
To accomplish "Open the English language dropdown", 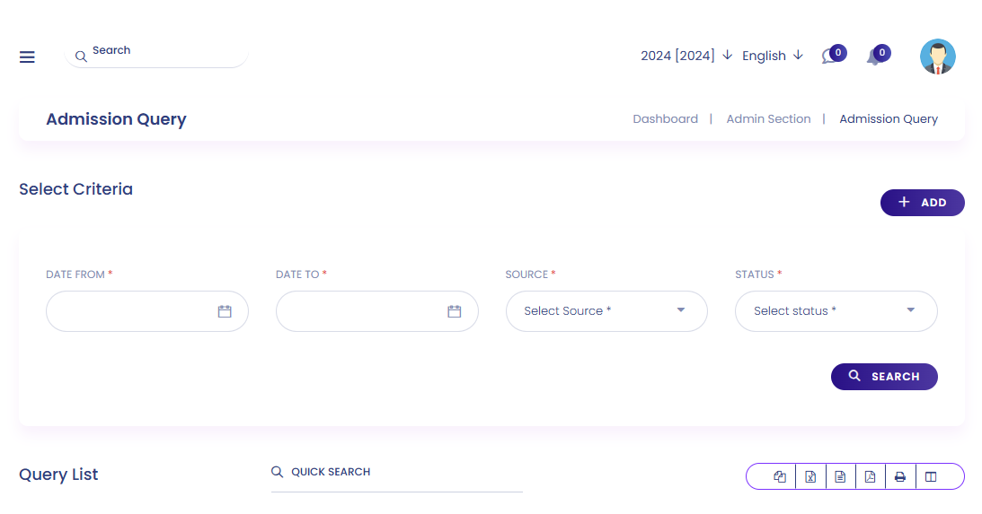I will point(772,56).
